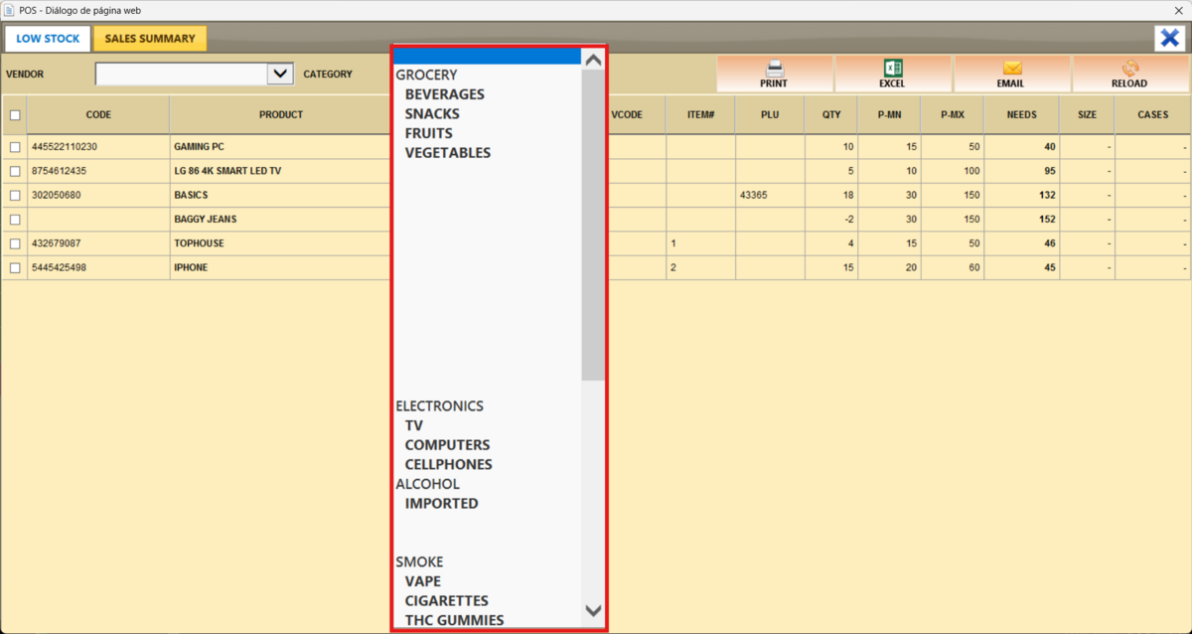Click code 5445425498
The width and height of the screenshot is (1192, 634).
[x=59, y=268]
